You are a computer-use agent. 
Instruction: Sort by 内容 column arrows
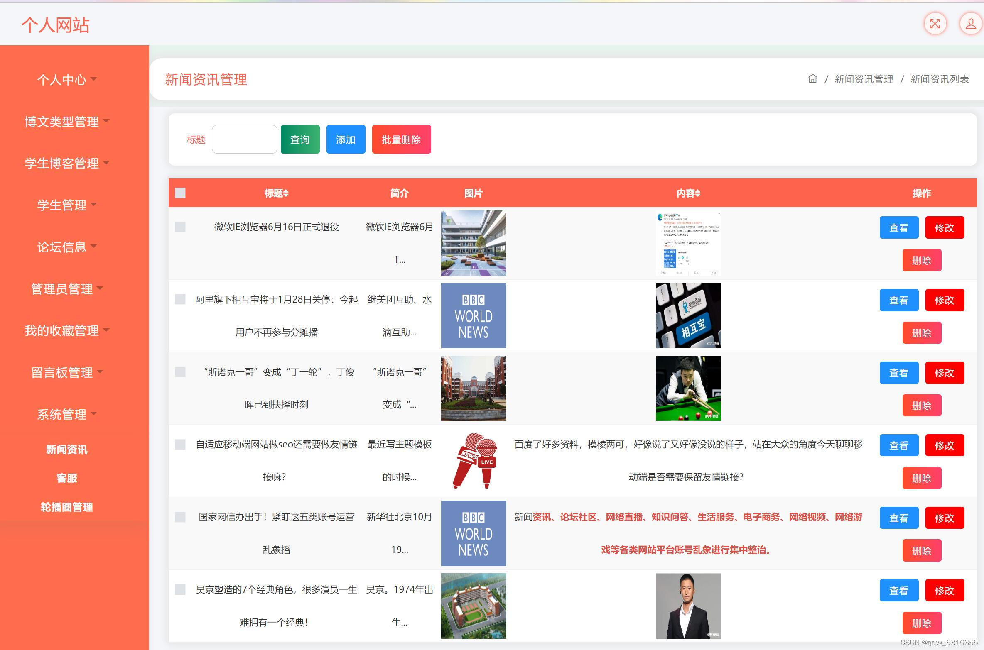point(698,193)
